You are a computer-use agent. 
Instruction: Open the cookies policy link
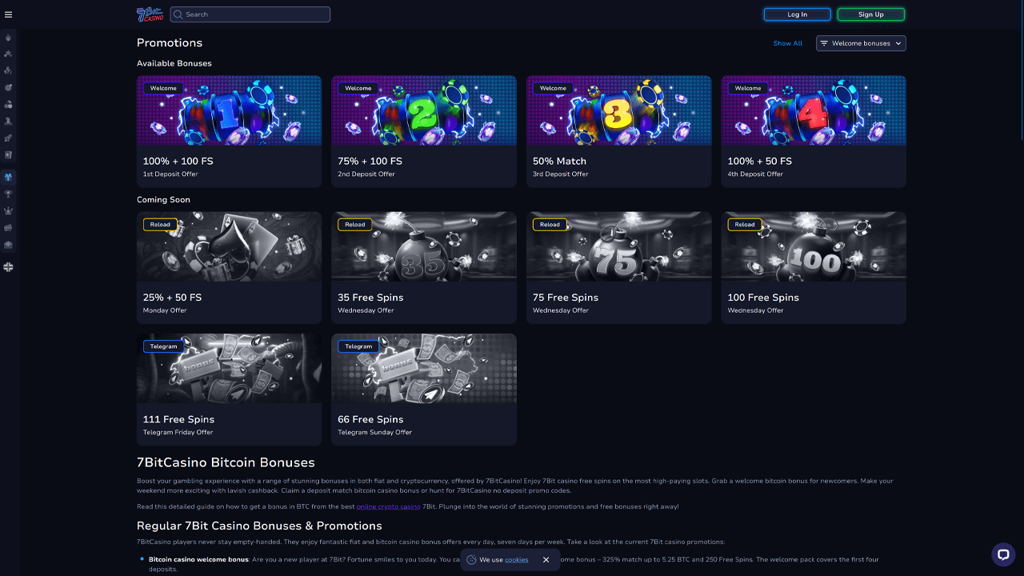(x=516, y=560)
